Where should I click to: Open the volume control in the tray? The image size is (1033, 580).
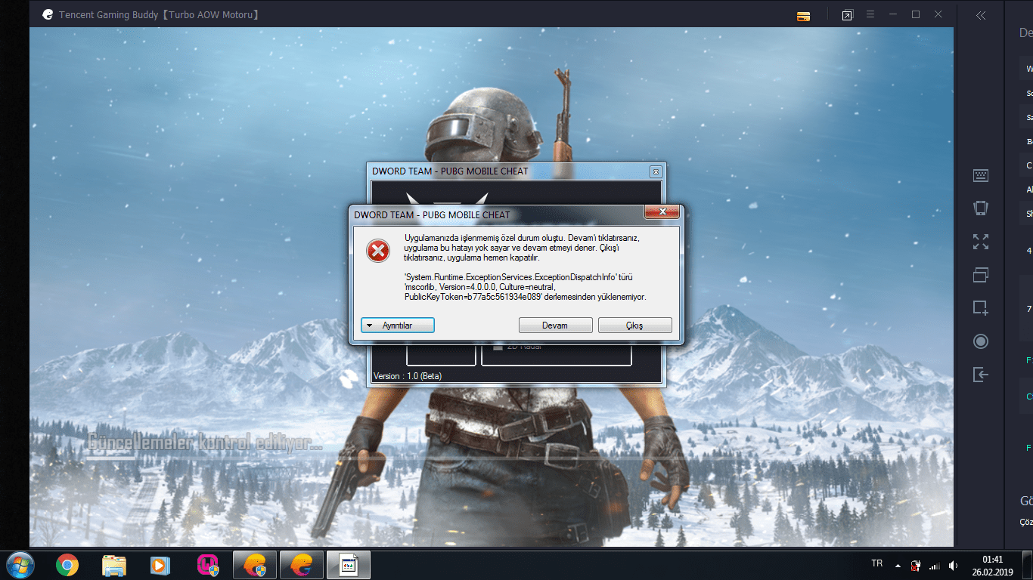coord(953,565)
